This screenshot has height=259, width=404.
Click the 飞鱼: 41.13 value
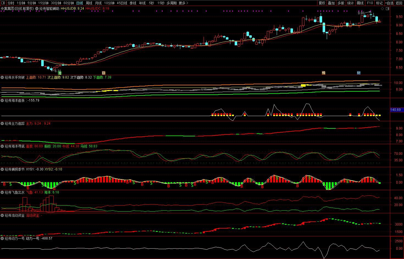35,192
